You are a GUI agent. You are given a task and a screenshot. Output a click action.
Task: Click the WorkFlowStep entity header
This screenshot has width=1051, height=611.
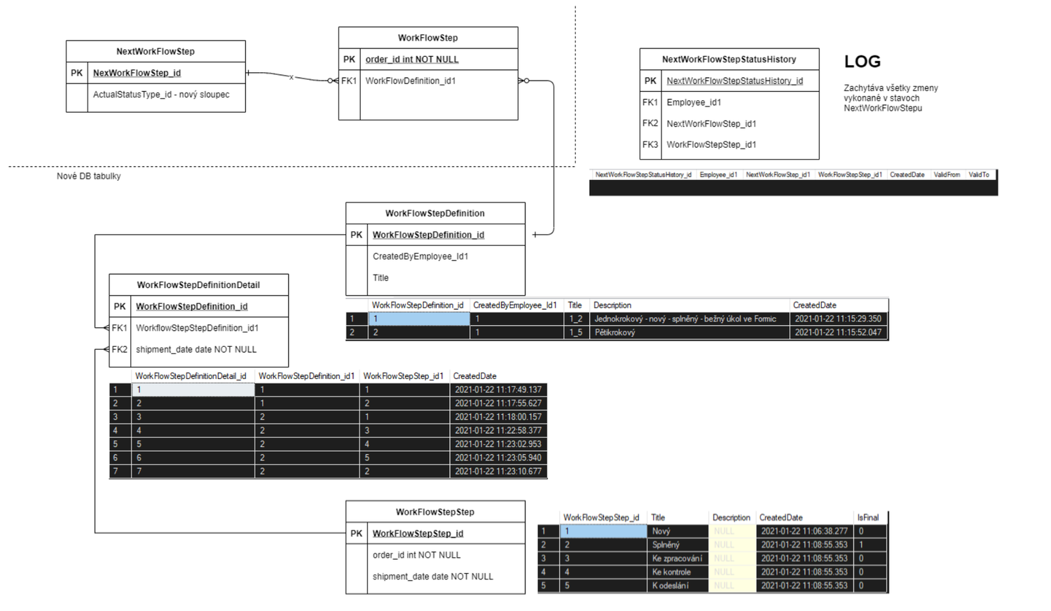(x=428, y=38)
